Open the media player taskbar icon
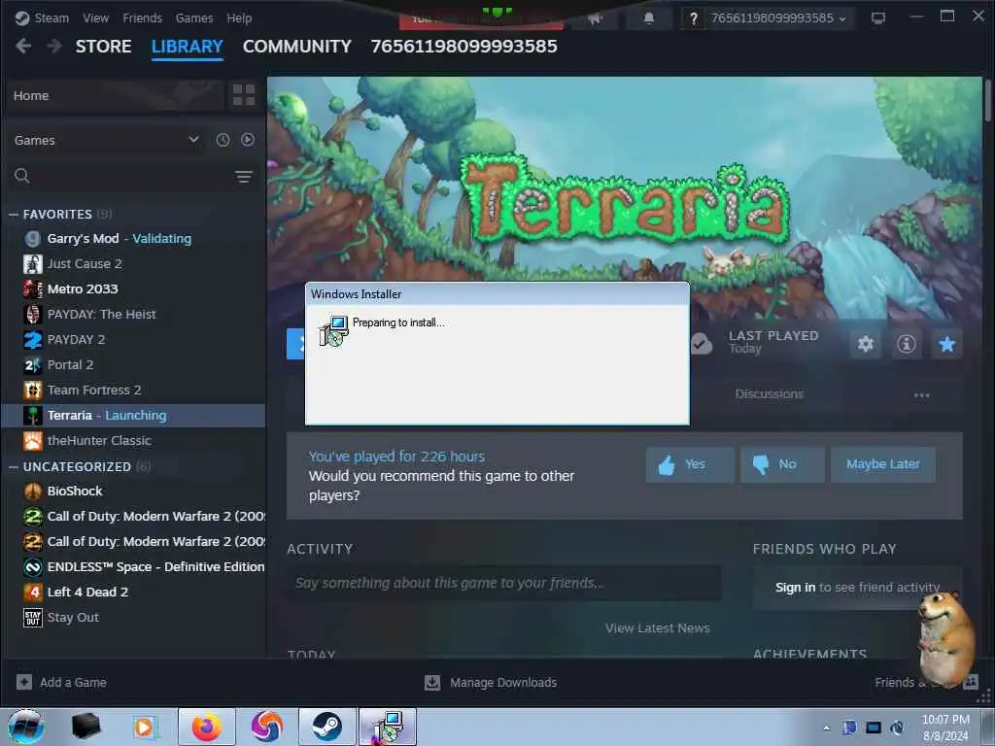 146,727
